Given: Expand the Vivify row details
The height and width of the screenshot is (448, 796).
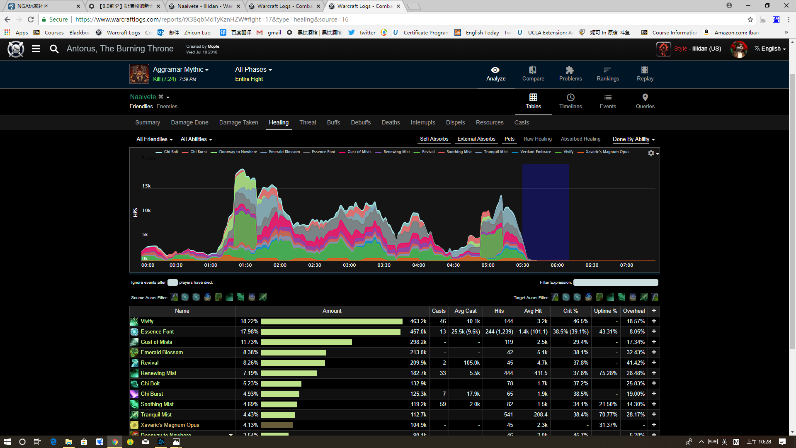Looking at the screenshot, I should point(654,321).
